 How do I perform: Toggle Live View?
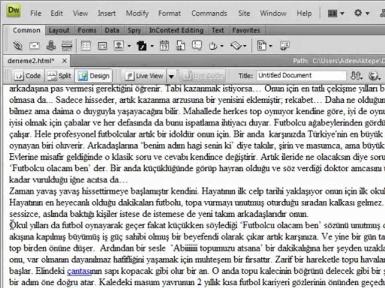[x=144, y=76]
